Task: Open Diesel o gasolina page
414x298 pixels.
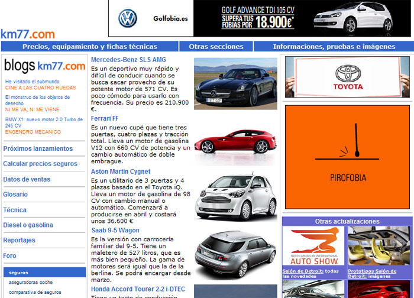Action: pos(28,225)
